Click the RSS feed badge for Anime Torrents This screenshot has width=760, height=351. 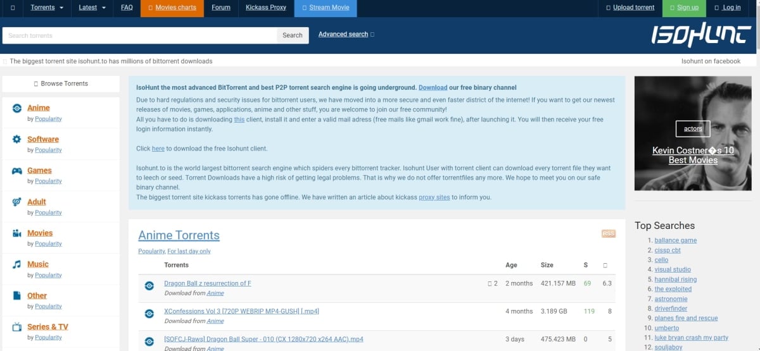608,233
